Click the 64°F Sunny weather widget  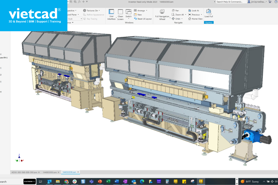tap(250, 182)
